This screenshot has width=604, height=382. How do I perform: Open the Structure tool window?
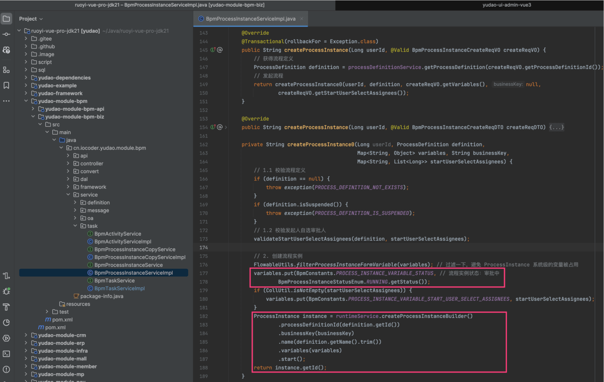(x=6, y=70)
